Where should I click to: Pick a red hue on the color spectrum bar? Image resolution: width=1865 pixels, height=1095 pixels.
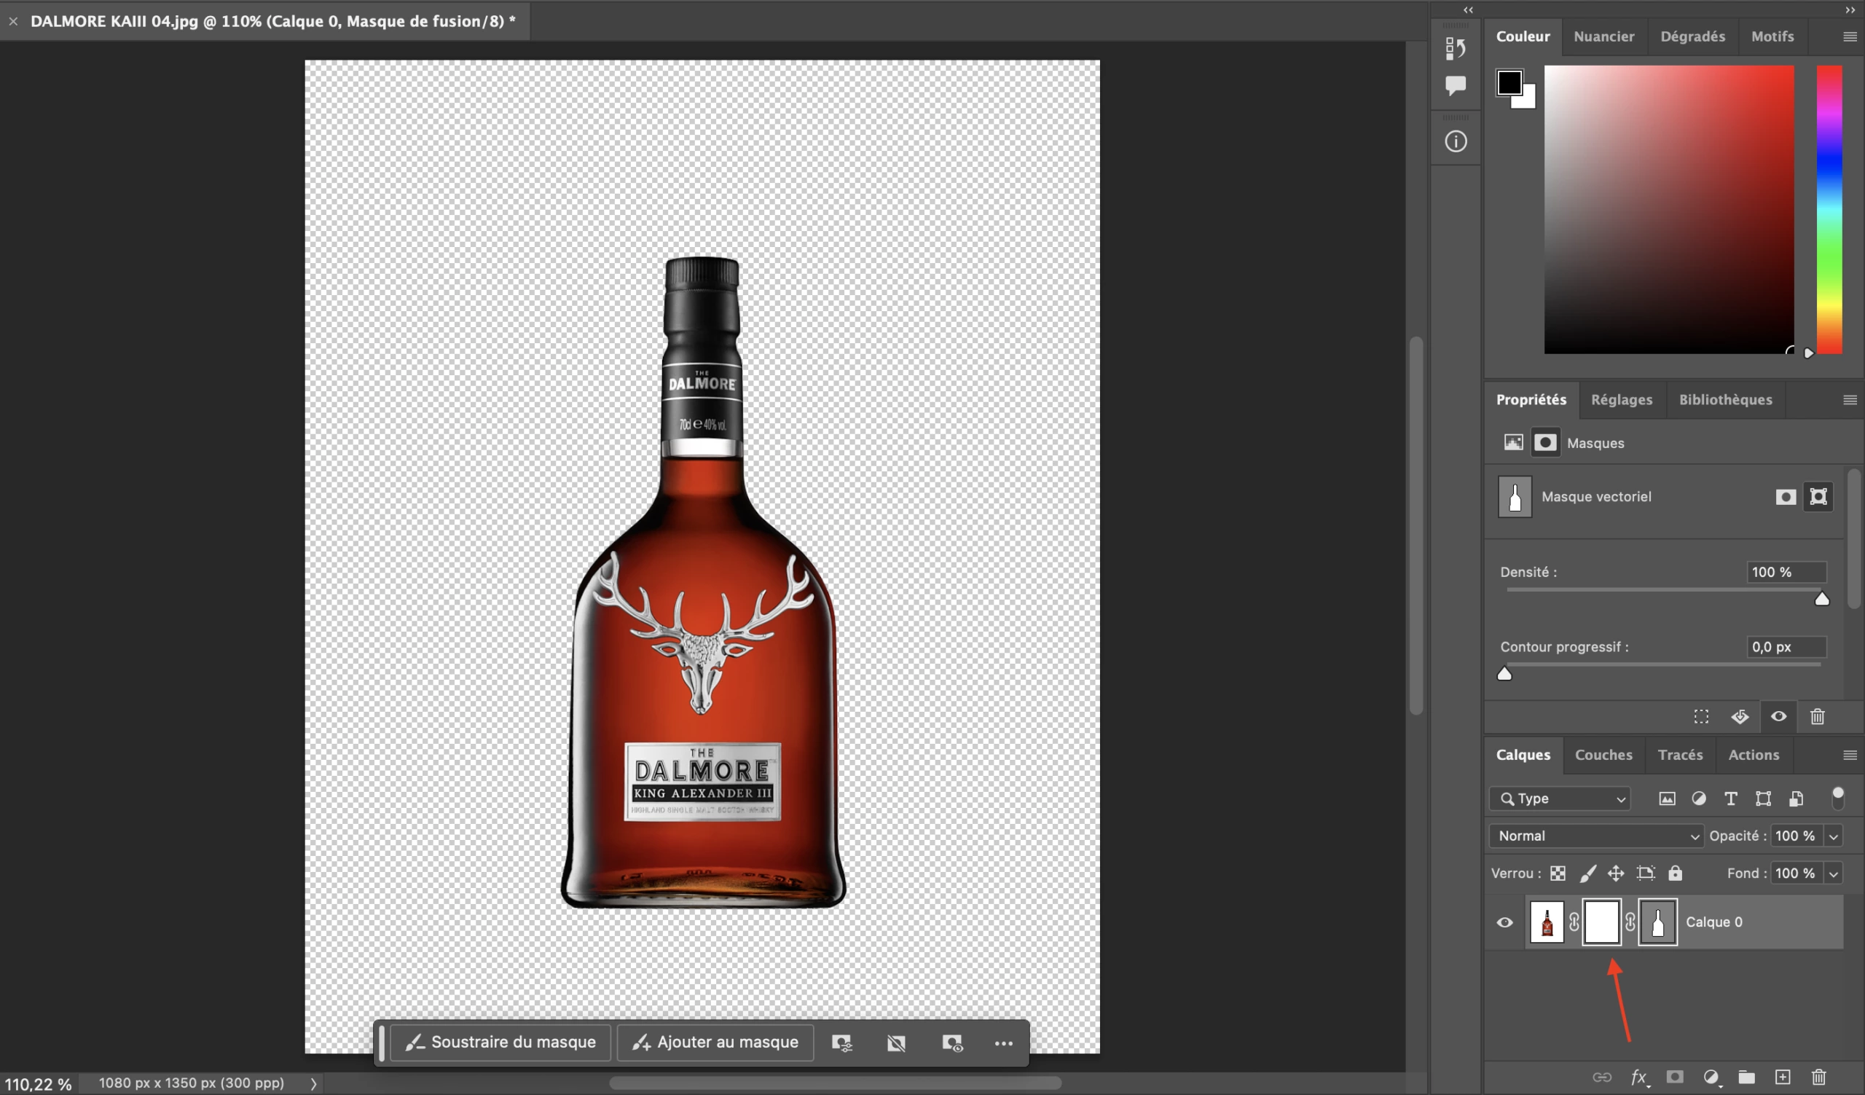coord(1829,74)
